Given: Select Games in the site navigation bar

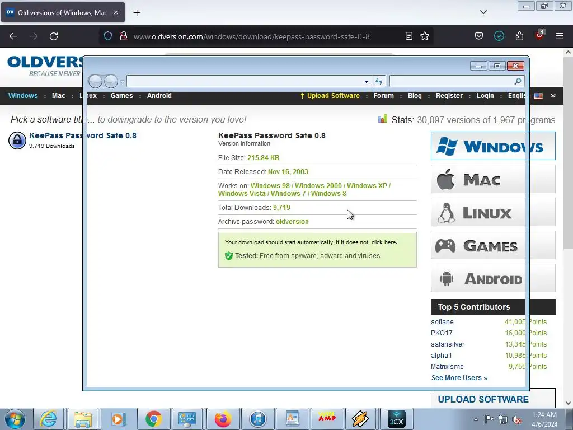Looking at the screenshot, I should point(121,96).
